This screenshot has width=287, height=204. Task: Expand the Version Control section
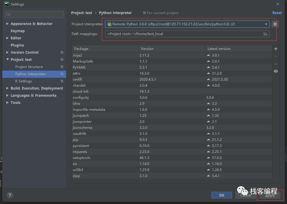point(7,53)
